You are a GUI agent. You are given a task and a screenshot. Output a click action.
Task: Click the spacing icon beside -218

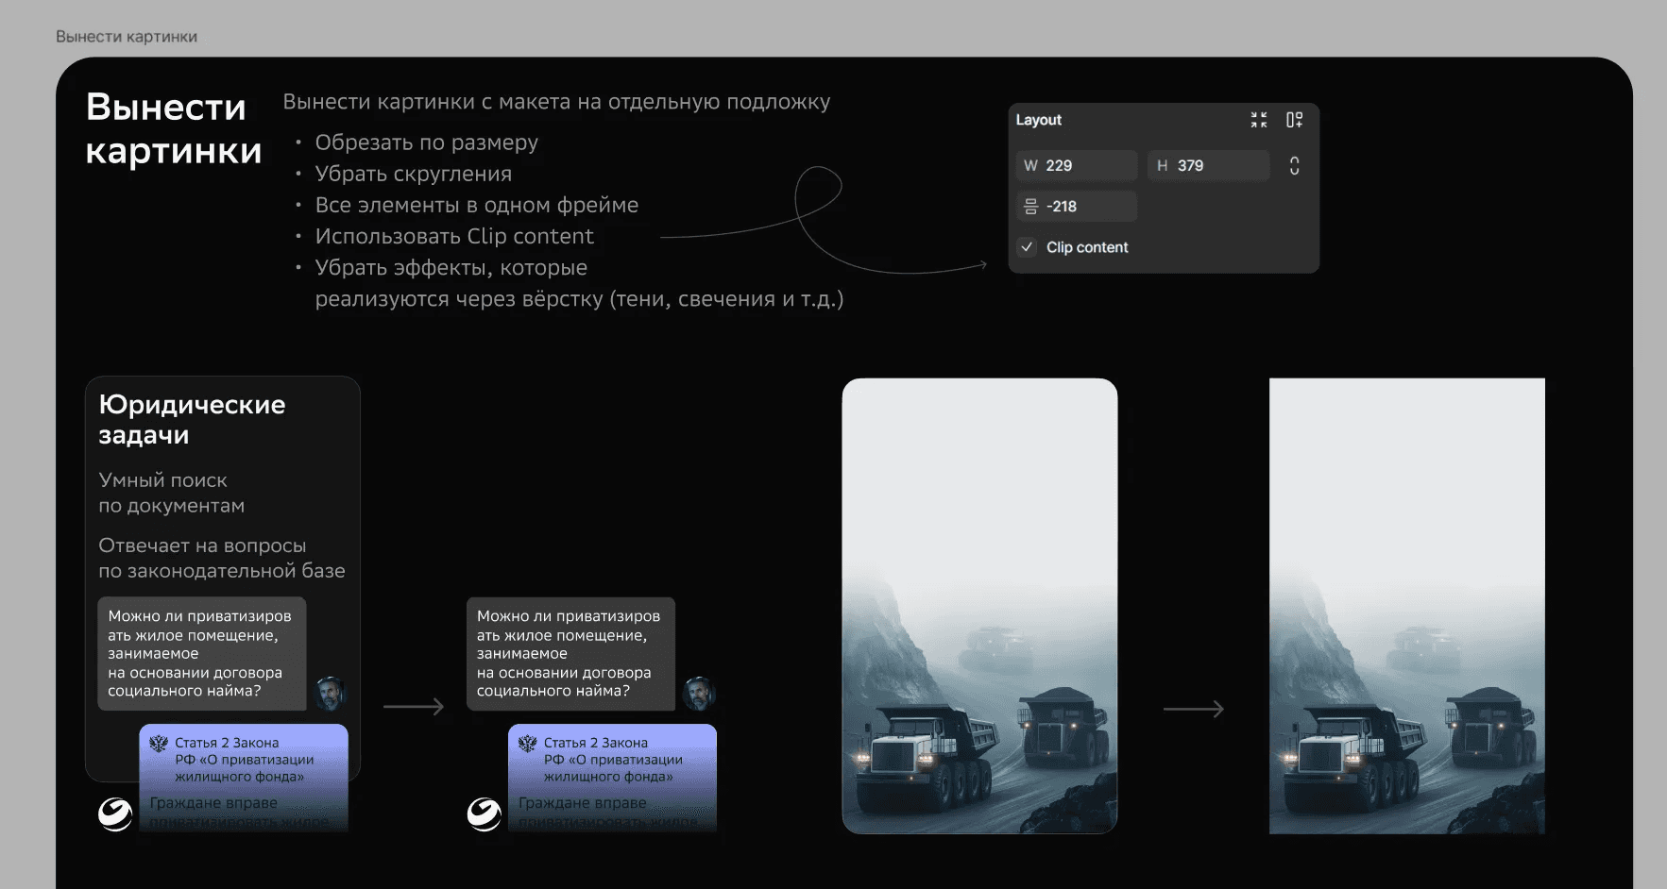pyautogui.click(x=1030, y=207)
